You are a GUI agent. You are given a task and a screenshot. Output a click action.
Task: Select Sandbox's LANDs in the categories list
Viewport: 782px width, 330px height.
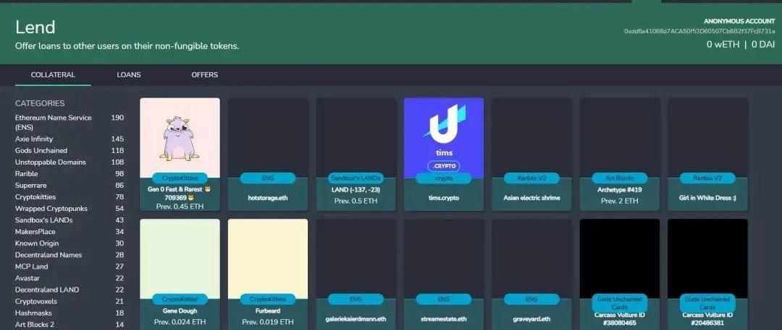[x=70, y=220]
